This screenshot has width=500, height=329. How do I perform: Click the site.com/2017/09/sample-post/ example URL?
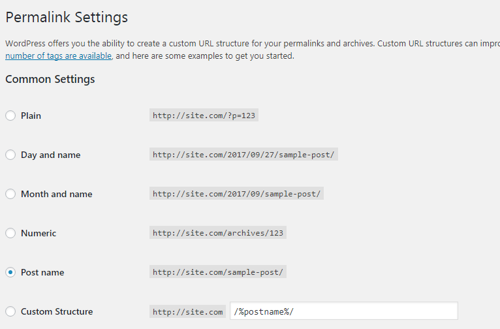click(x=236, y=193)
